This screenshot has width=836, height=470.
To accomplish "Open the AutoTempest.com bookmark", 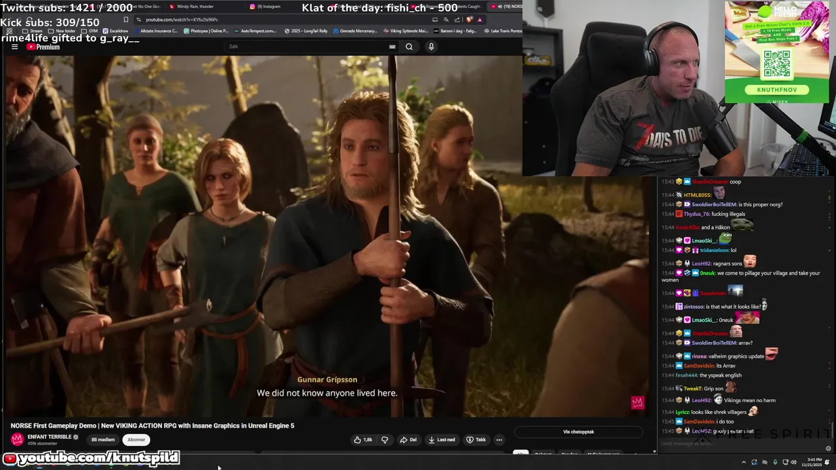I will (x=255, y=31).
